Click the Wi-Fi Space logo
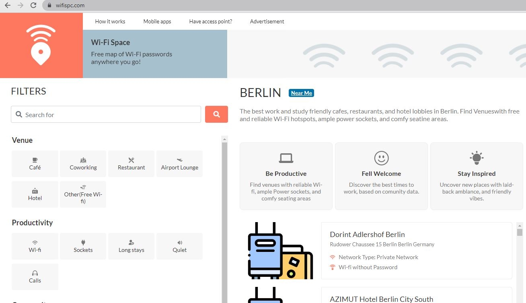Viewport: 526px width, 303px height. (x=41, y=45)
